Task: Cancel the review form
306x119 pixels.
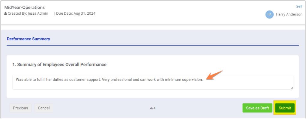Action: (x=44, y=108)
